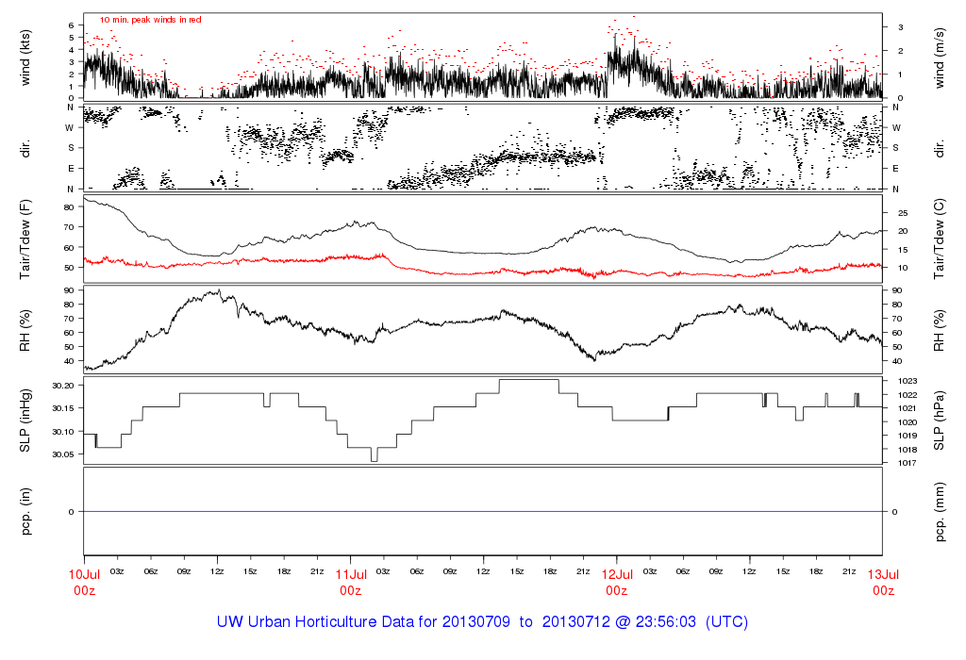The width and height of the screenshot is (966, 660).
Task: Select the red '12Jul 00z' date label
Action: coord(617,583)
